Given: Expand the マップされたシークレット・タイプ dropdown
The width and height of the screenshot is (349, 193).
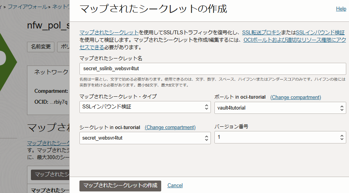Looking at the screenshot, I should [145, 107].
